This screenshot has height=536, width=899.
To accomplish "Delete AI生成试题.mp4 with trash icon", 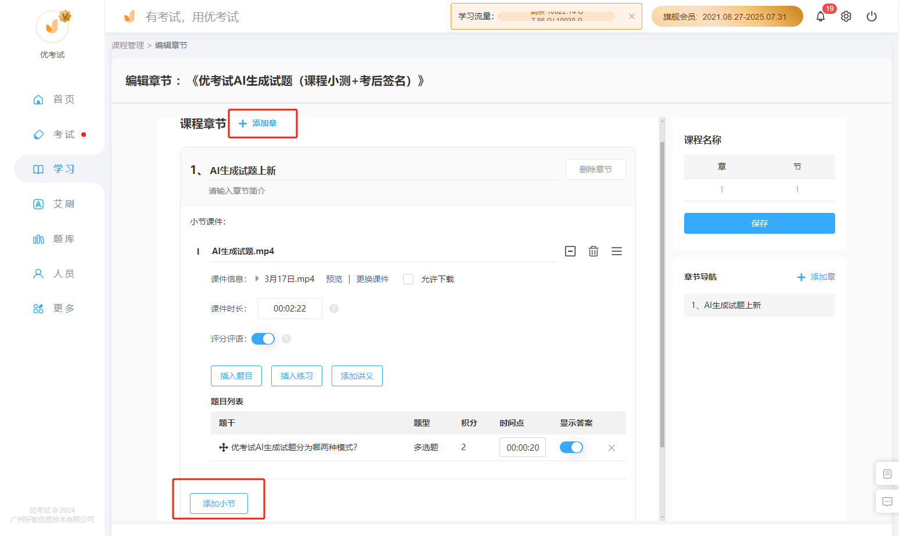I will (x=594, y=251).
